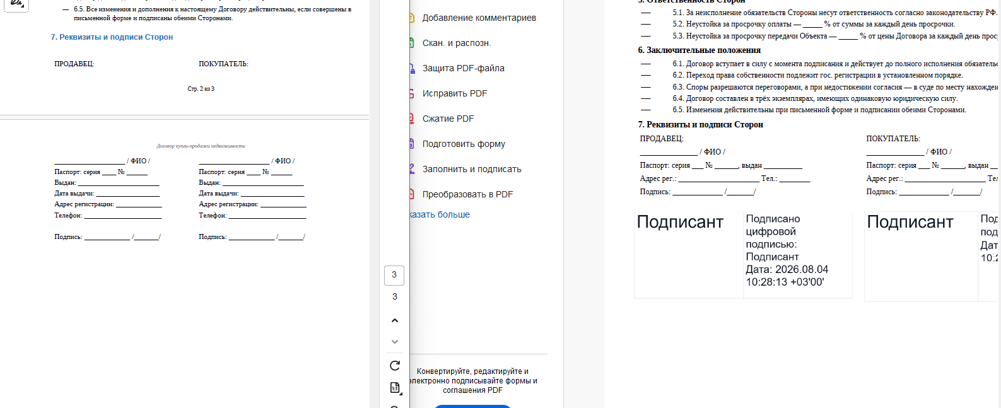Open Подготовить форму tool

tap(464, 144)
